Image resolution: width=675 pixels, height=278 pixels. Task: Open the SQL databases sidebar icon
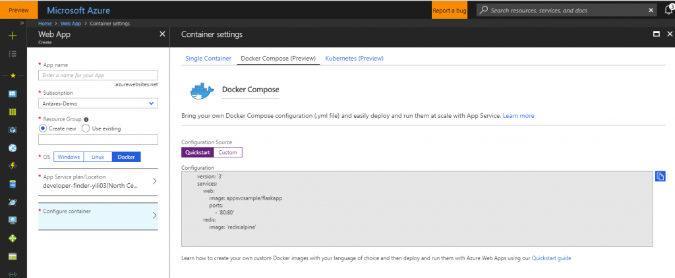click(x=13, y=184)
